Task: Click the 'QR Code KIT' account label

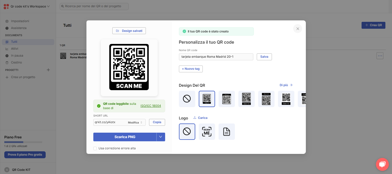Action: coord(21,170)
